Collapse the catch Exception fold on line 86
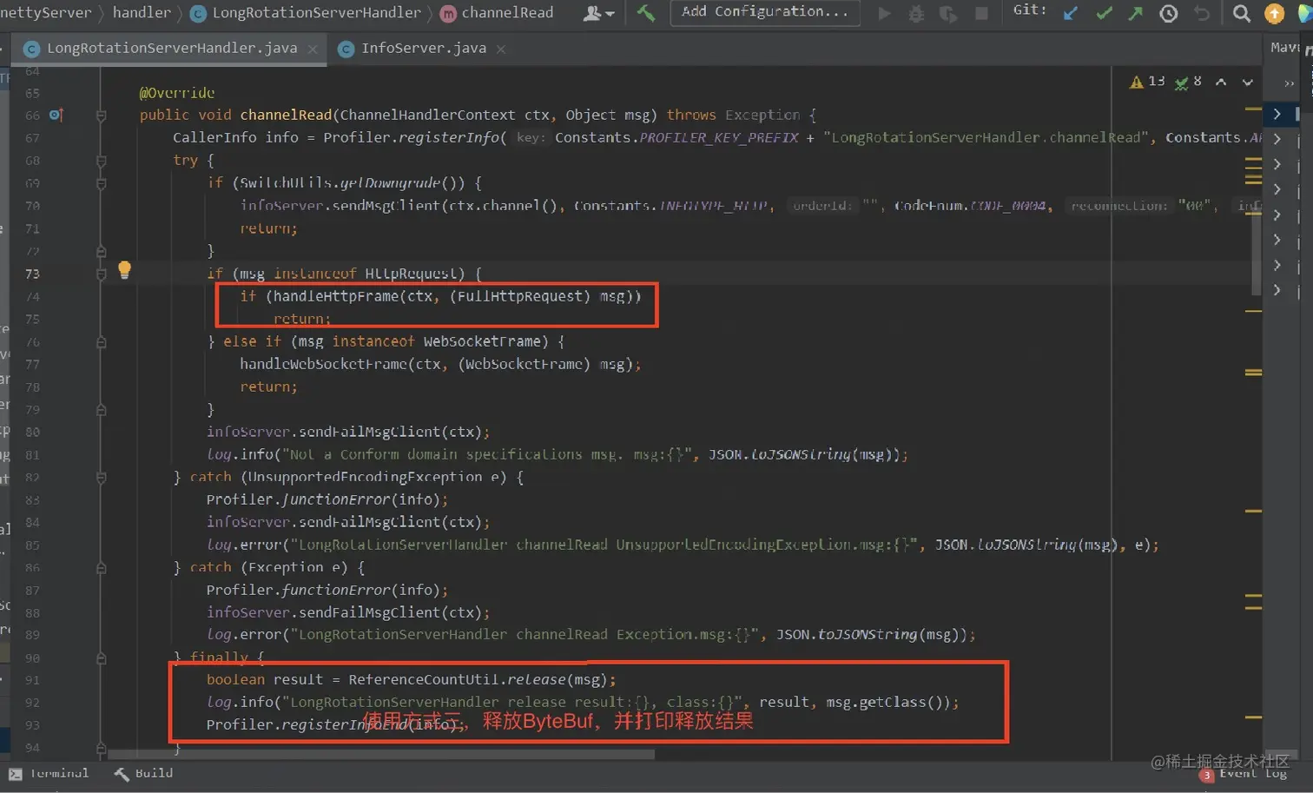This screenshot has width=1313, height=793. tap(101, 567)
